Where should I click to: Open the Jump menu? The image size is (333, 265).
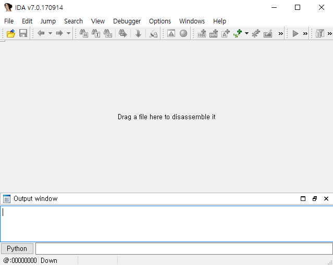tap(48, 21)
